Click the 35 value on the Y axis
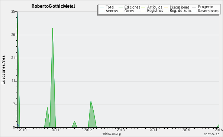Viewport: 223px width, 137px height. 13,11
